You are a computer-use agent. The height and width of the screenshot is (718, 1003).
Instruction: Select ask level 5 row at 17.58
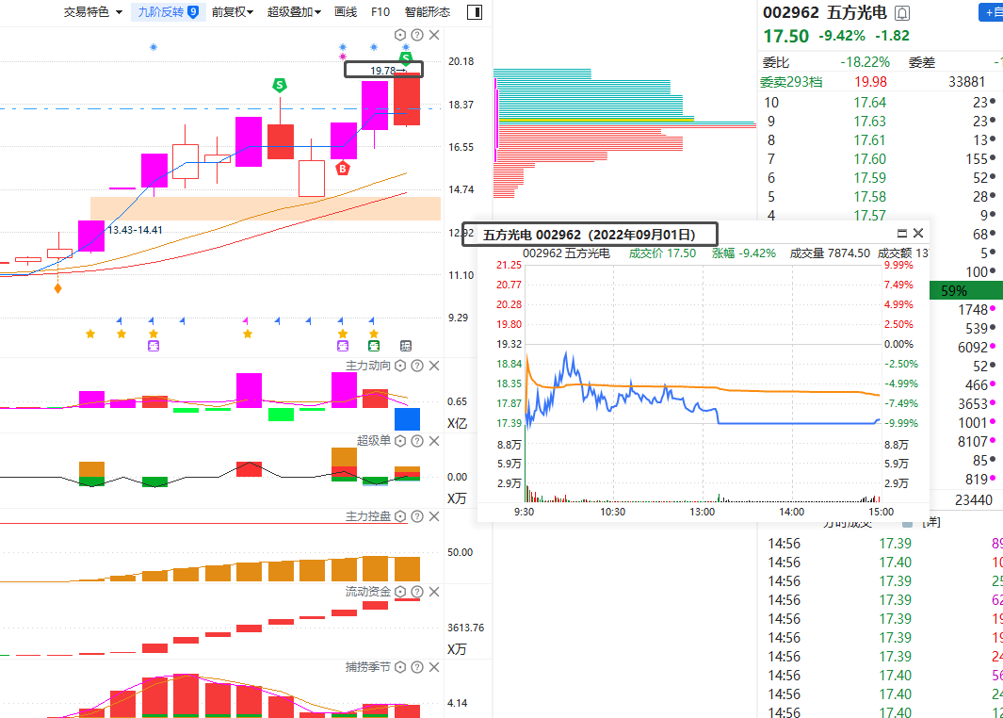pos(881,196)
